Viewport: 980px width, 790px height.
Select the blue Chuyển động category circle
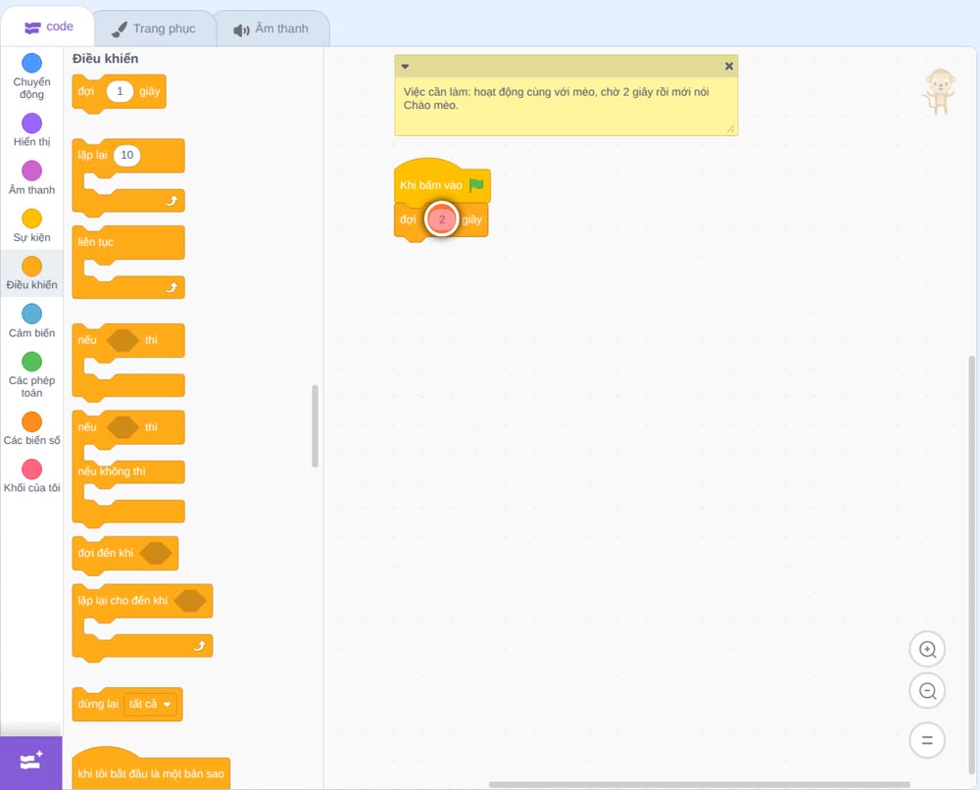click(32, 63)
